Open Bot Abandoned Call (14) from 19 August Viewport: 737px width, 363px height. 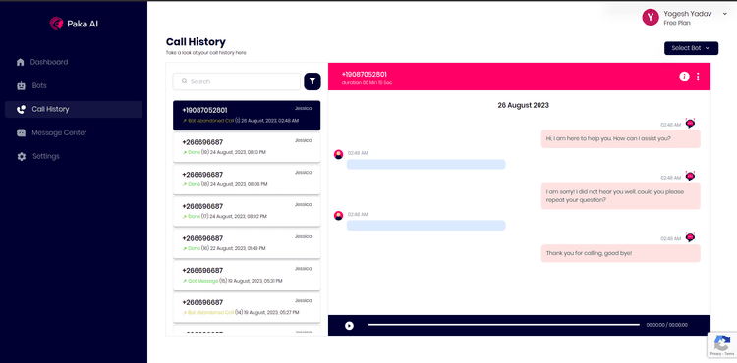click(247, 308)
